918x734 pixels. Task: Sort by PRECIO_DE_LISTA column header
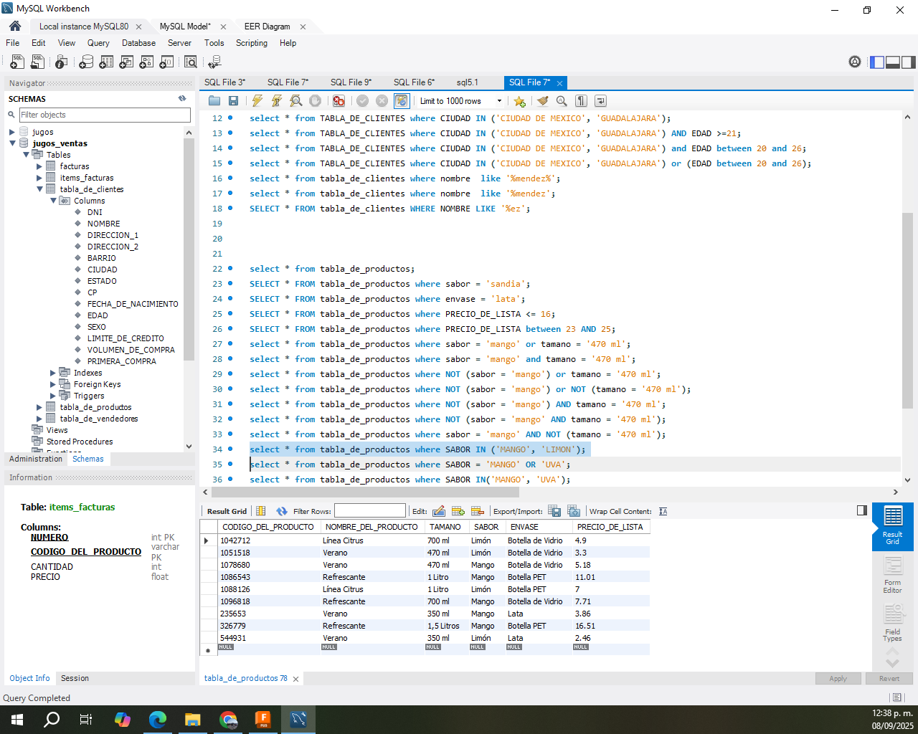[610, 527]
